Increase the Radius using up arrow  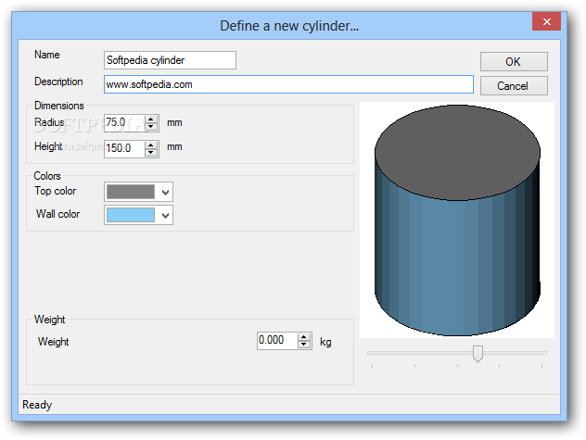[x=151, y=119]
